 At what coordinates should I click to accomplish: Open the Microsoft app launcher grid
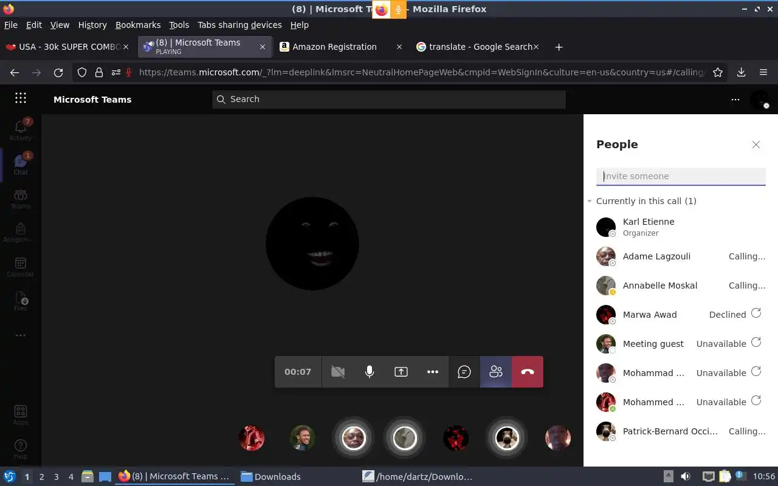click(x=21, y=98)
